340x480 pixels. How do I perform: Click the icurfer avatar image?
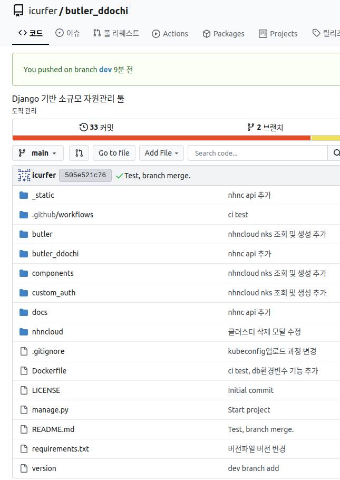coord(24,175)
